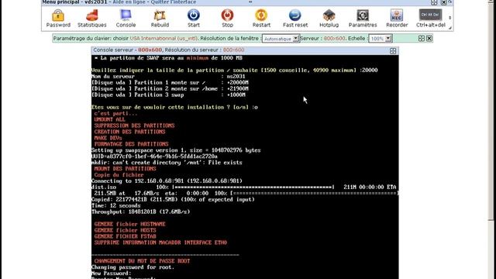
Task: Click 'CHANGEMENT DU MOT DE PASSE ROOT' text
Action: coord(142,261)
